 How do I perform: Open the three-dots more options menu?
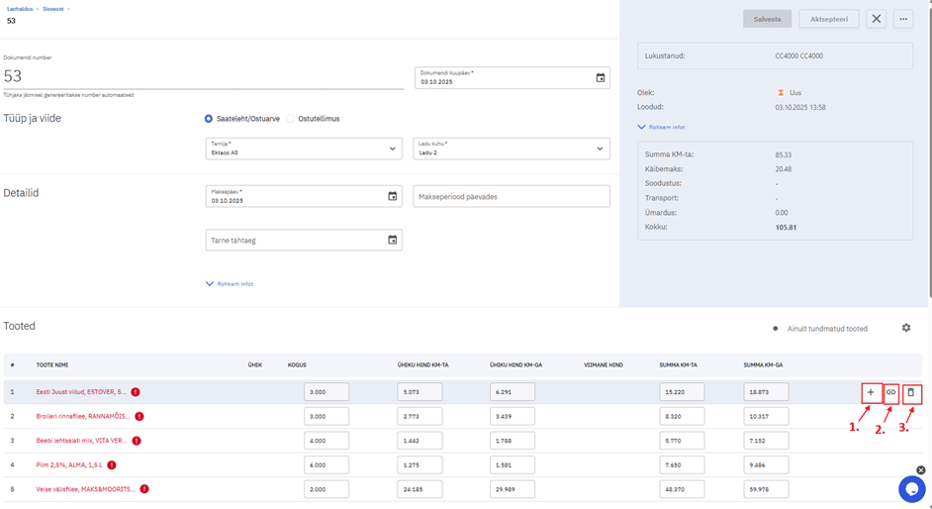pyautogui.click(x=902, y=19)
